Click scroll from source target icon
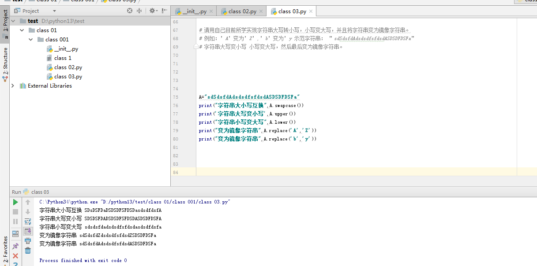 (x=129, y=11)
